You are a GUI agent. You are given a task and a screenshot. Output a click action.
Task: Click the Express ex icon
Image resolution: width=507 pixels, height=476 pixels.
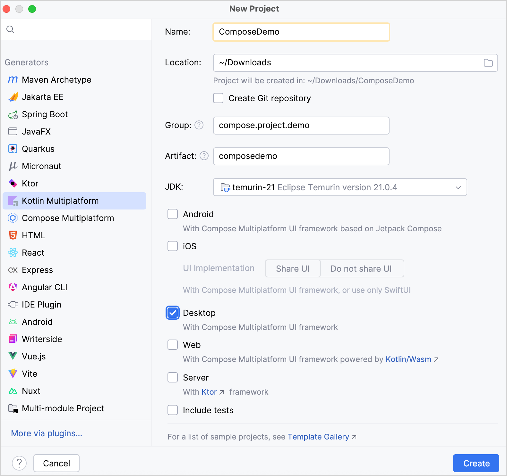tap(13, 270)
